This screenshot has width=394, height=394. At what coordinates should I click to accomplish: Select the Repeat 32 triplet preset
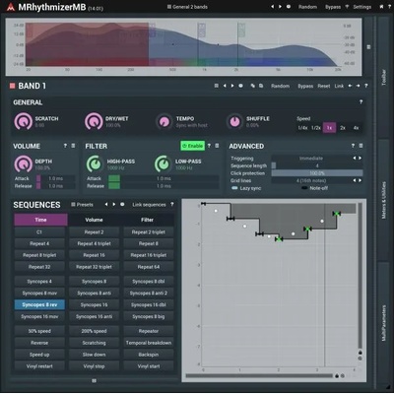coord(94,267)
